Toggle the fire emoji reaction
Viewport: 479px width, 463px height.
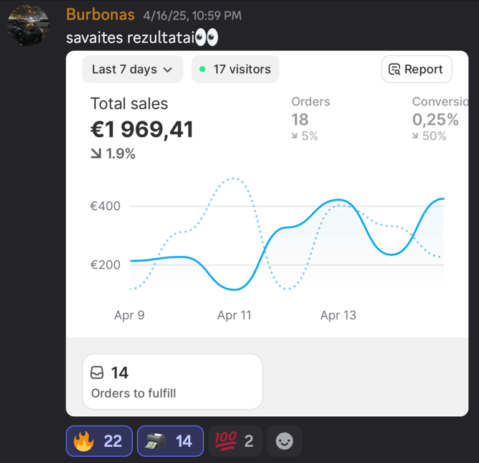click(99, 441)
